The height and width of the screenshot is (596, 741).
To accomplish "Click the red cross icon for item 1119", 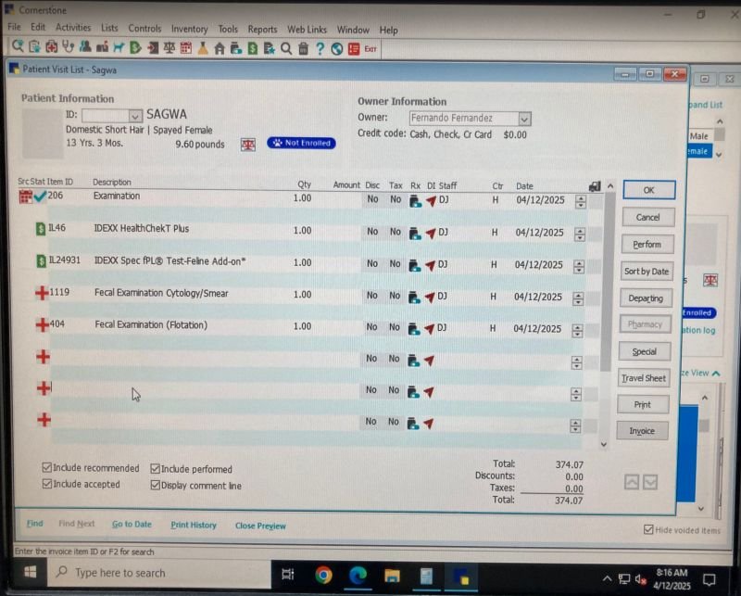I will (42, 293).
